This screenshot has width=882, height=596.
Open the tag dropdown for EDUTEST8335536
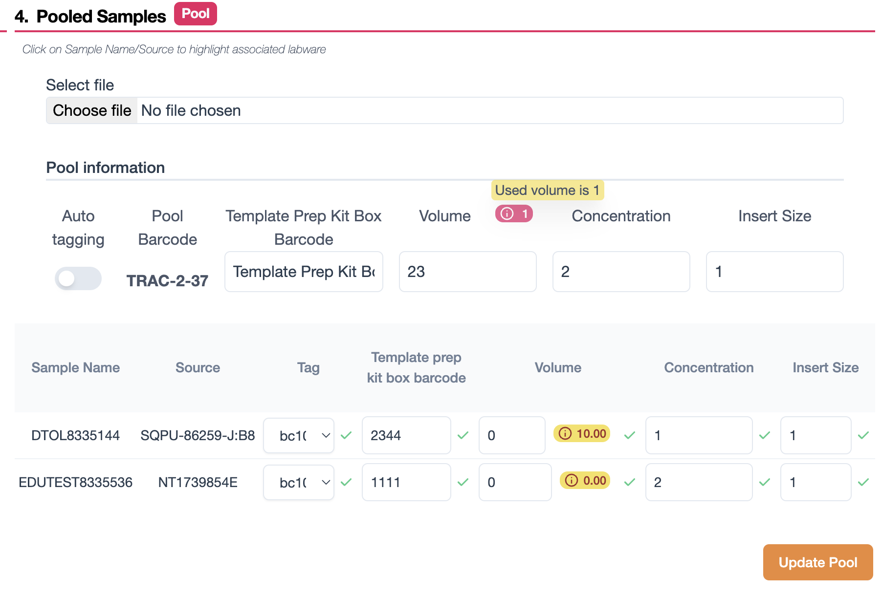coord(299,482)
